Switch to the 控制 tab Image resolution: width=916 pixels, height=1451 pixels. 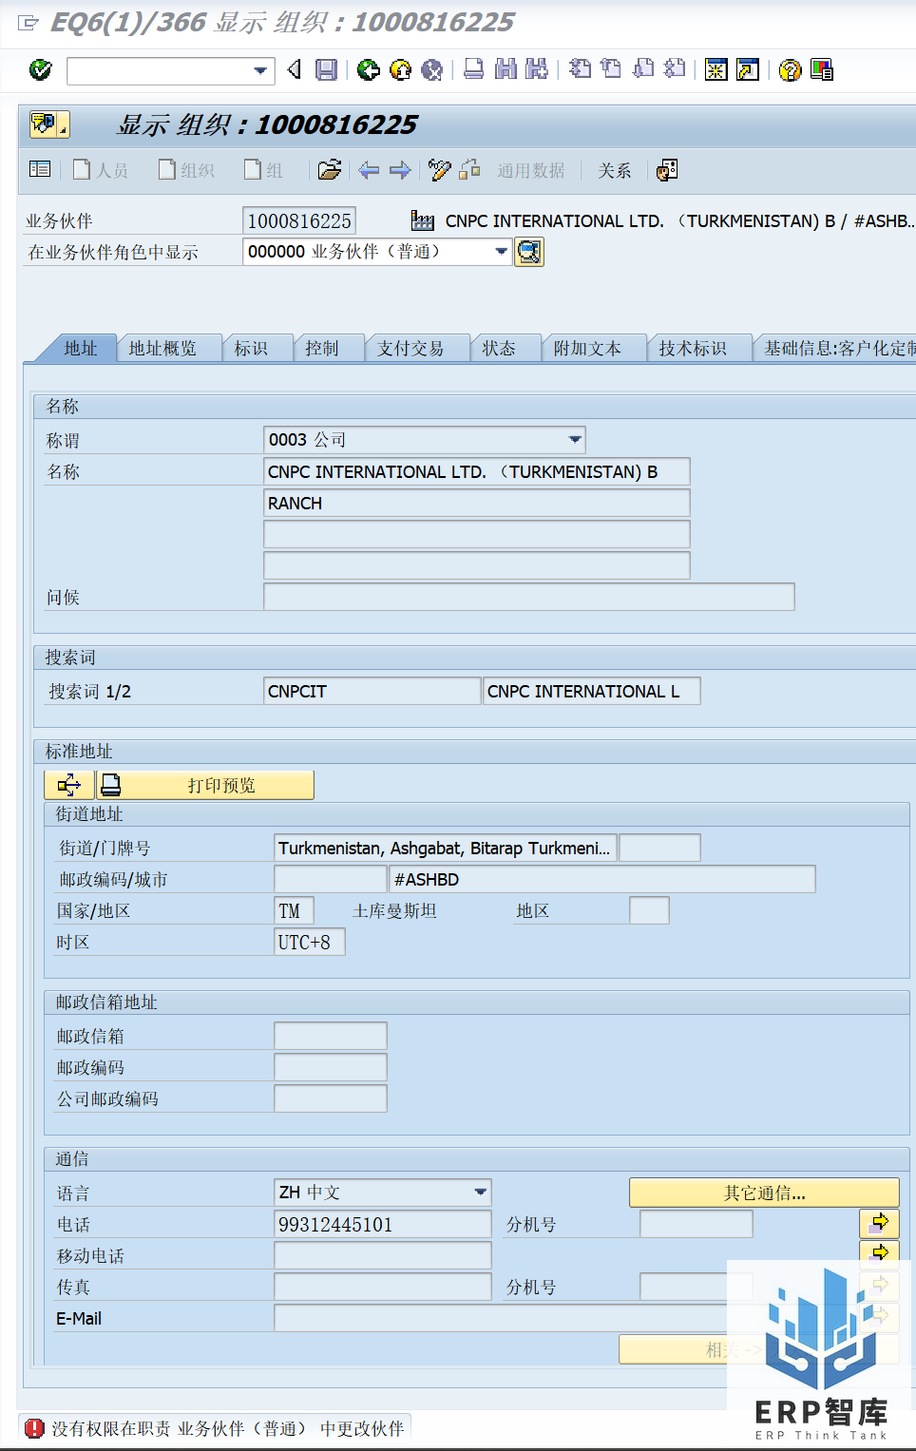point(321,349)
